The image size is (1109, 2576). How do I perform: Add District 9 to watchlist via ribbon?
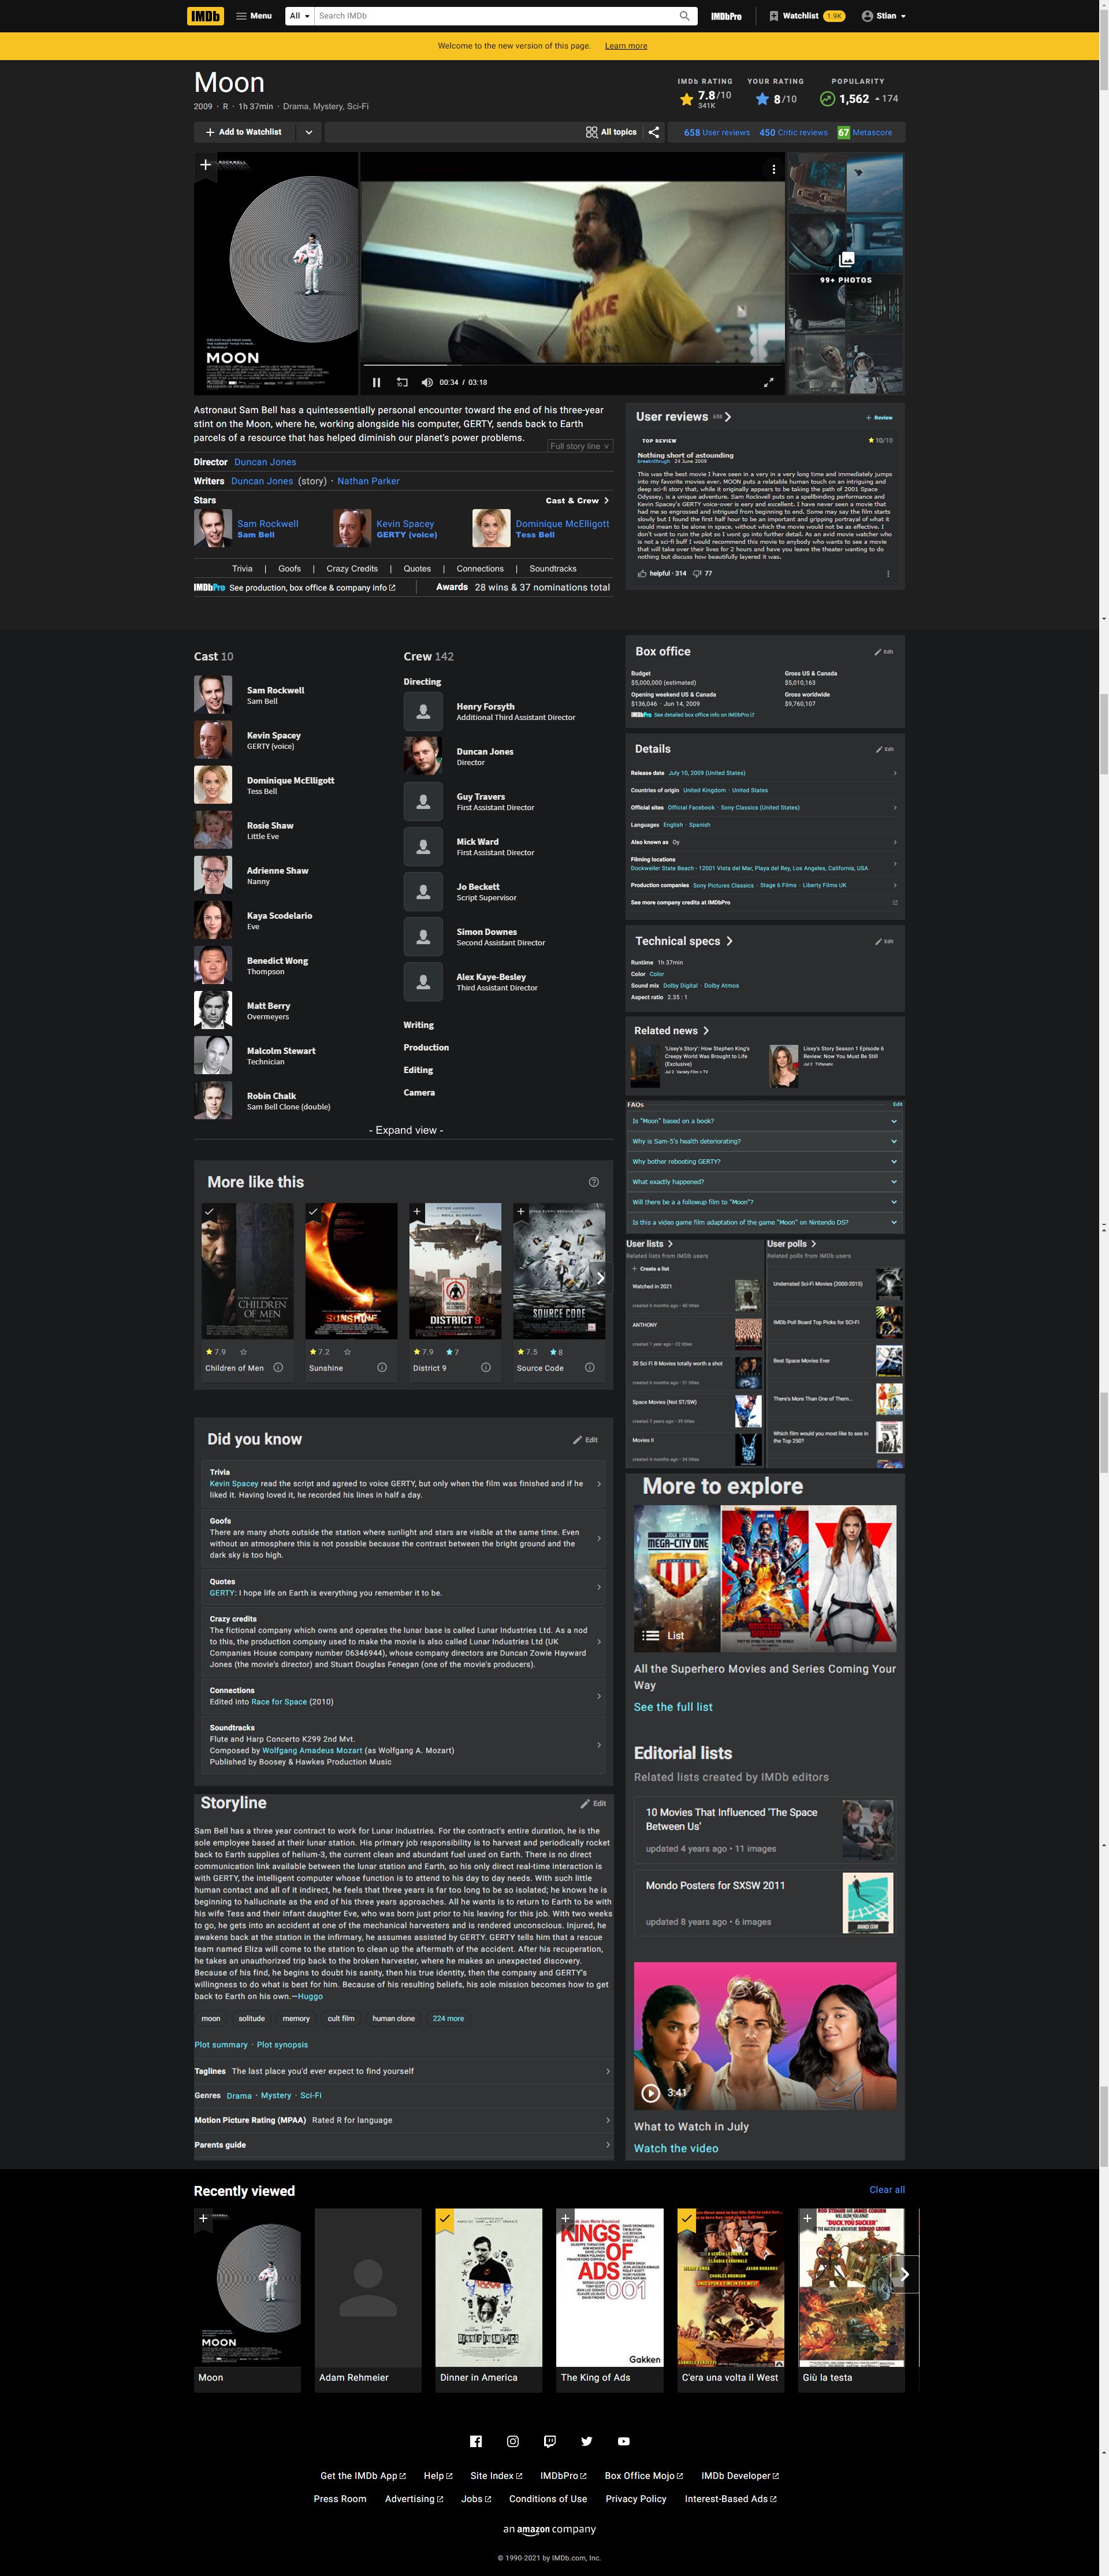[417, 1212]
